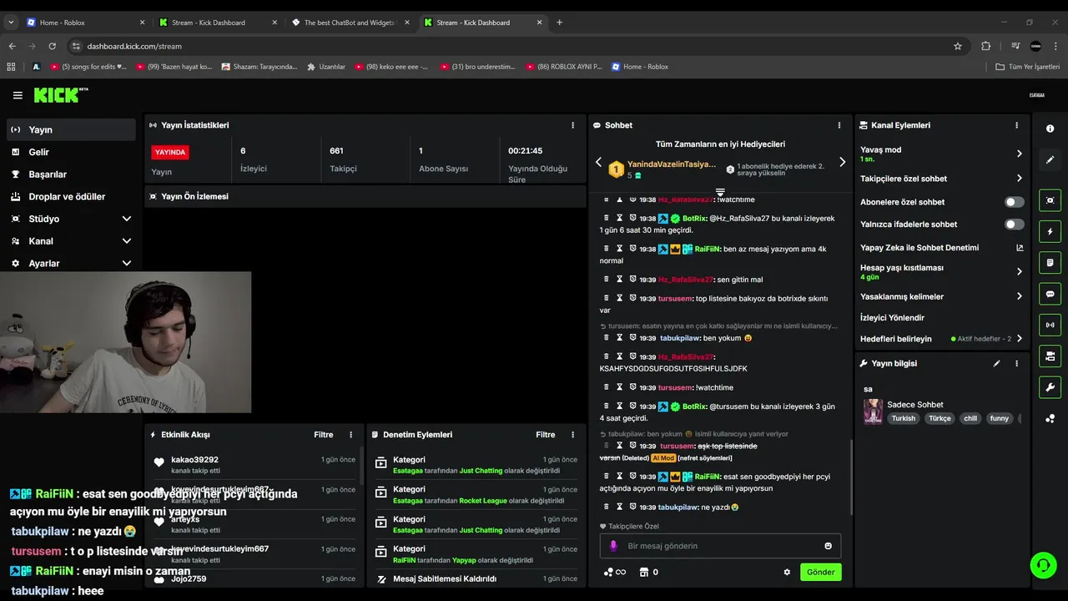Switch to The best ChatBot and Widgets tab

pyautogui.click(x=350, y=23)
